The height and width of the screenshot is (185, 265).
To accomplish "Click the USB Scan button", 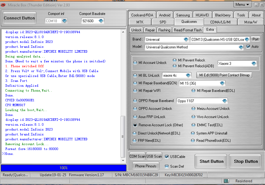I will (x=154, y=156).
